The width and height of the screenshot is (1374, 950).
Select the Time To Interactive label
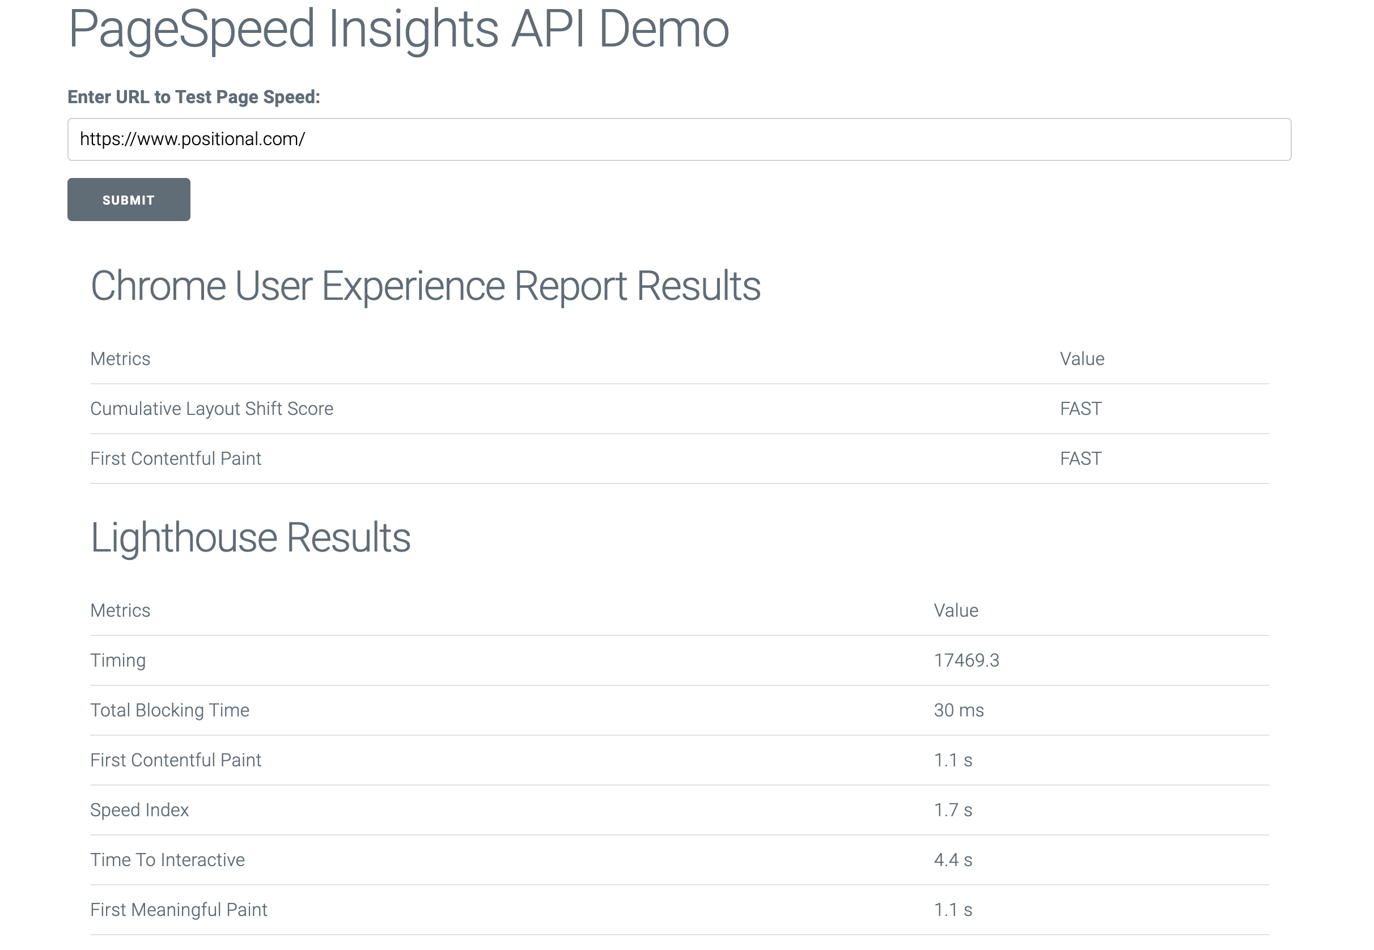click(x=167, y=860)
